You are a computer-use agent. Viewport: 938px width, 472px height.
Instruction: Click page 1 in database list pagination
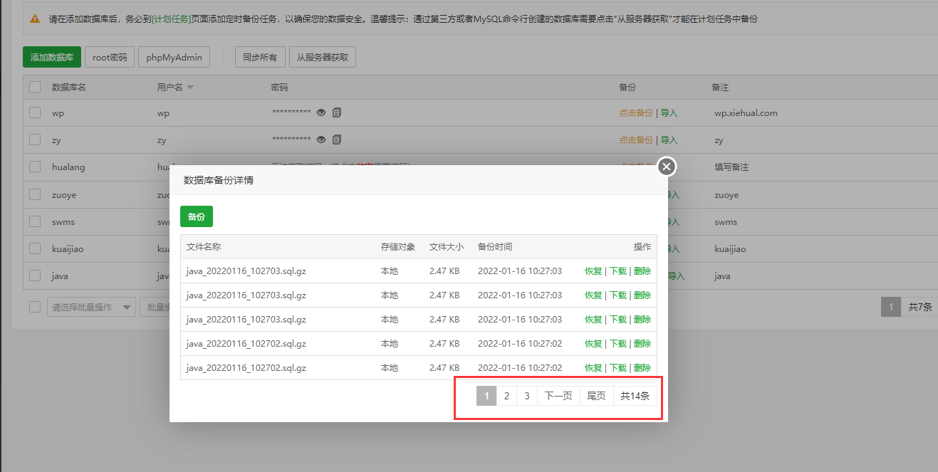[x=890, y=307]
